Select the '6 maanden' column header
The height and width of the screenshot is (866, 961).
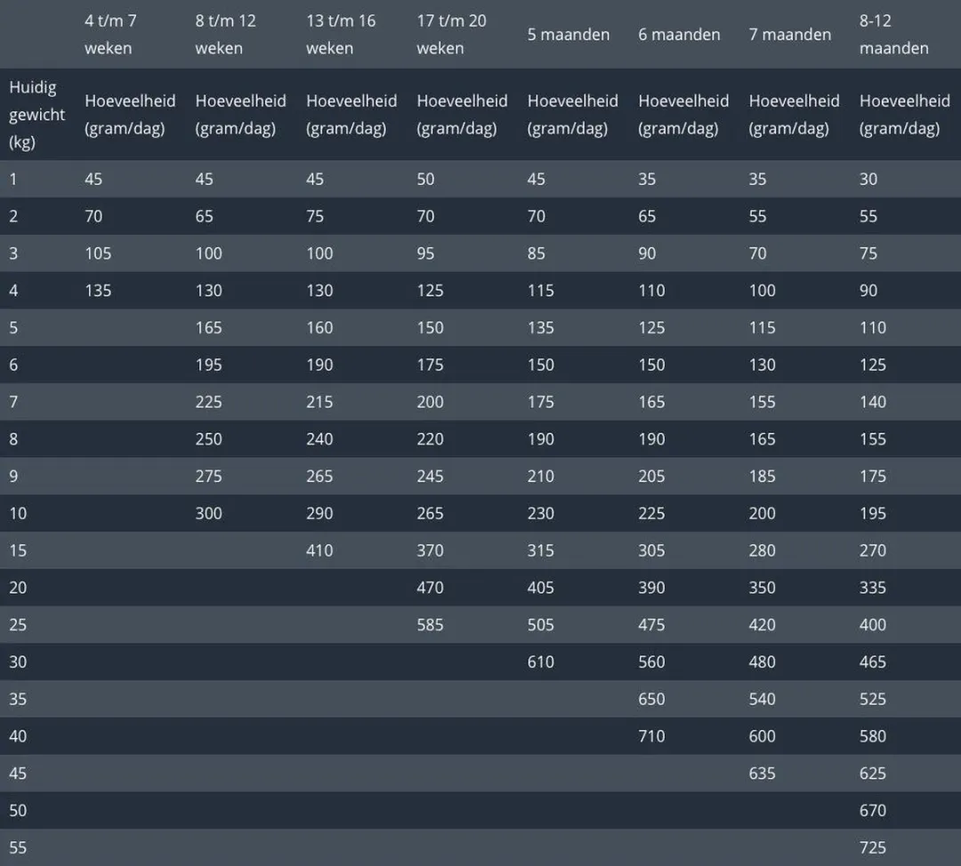coord(679,35)
